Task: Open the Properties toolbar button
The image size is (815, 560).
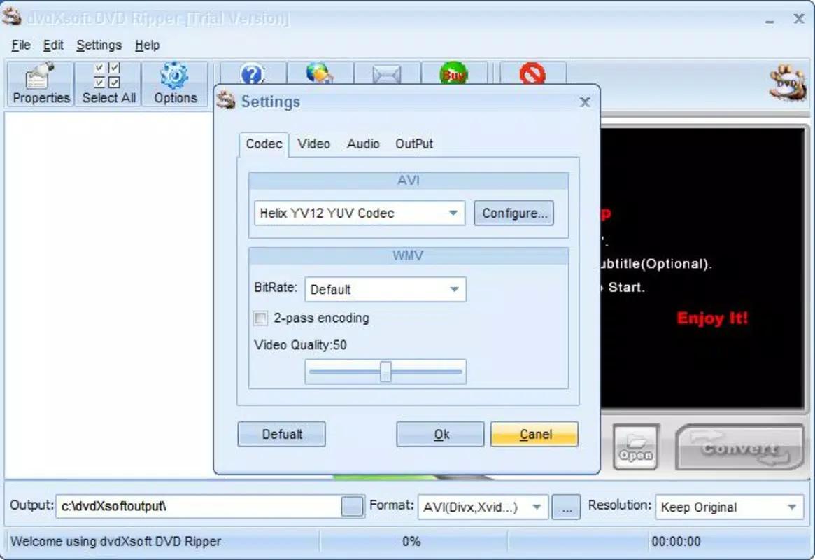Action: [41, 84]
